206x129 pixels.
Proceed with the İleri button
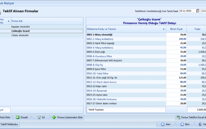185,124
